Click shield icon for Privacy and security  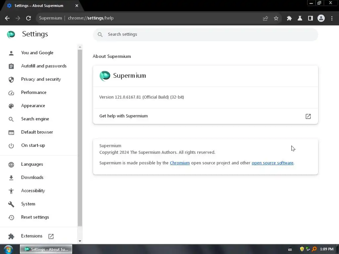pos(11,79)
